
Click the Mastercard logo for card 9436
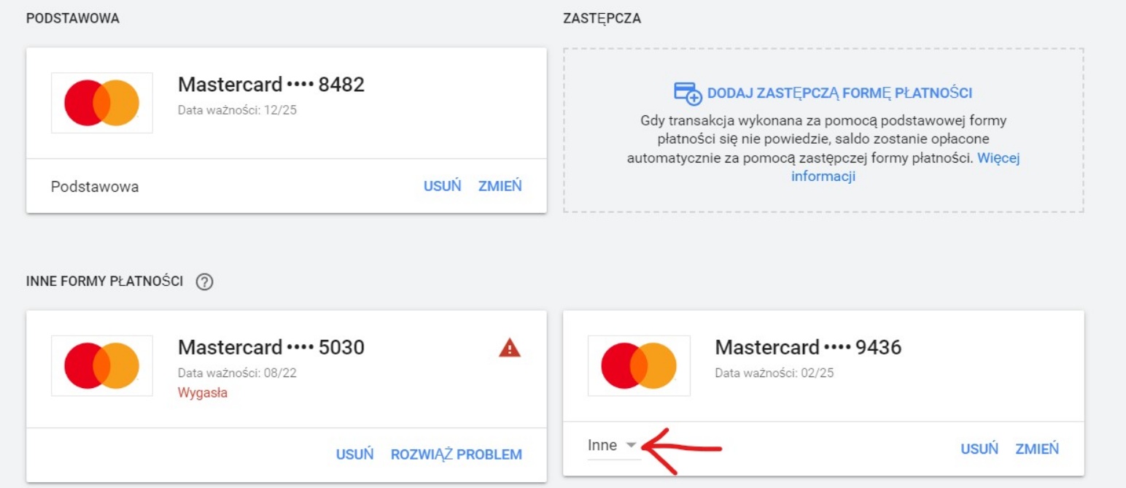pyautogui.click(x=639, y=365)
